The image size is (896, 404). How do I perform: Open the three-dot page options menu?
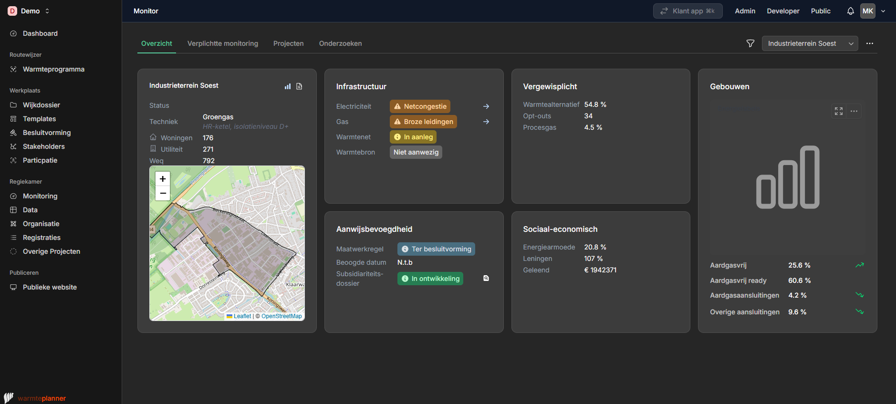tap(869, 43)
